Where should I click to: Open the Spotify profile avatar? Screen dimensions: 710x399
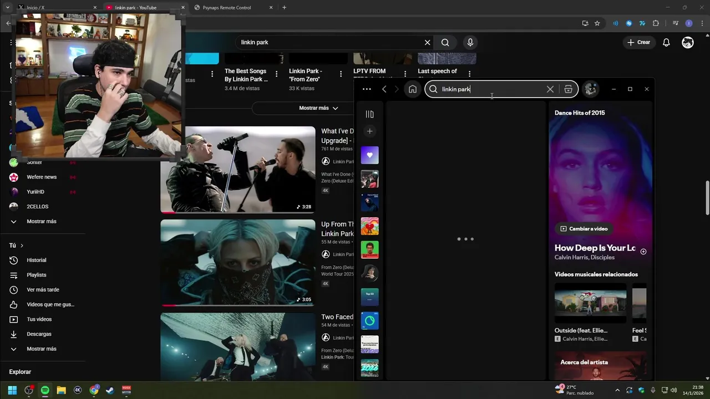[x=591, y=89]
